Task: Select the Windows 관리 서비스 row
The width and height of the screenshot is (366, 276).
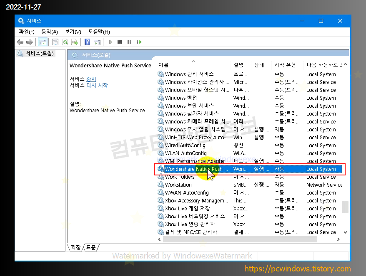Action: (x=250, y=74)
